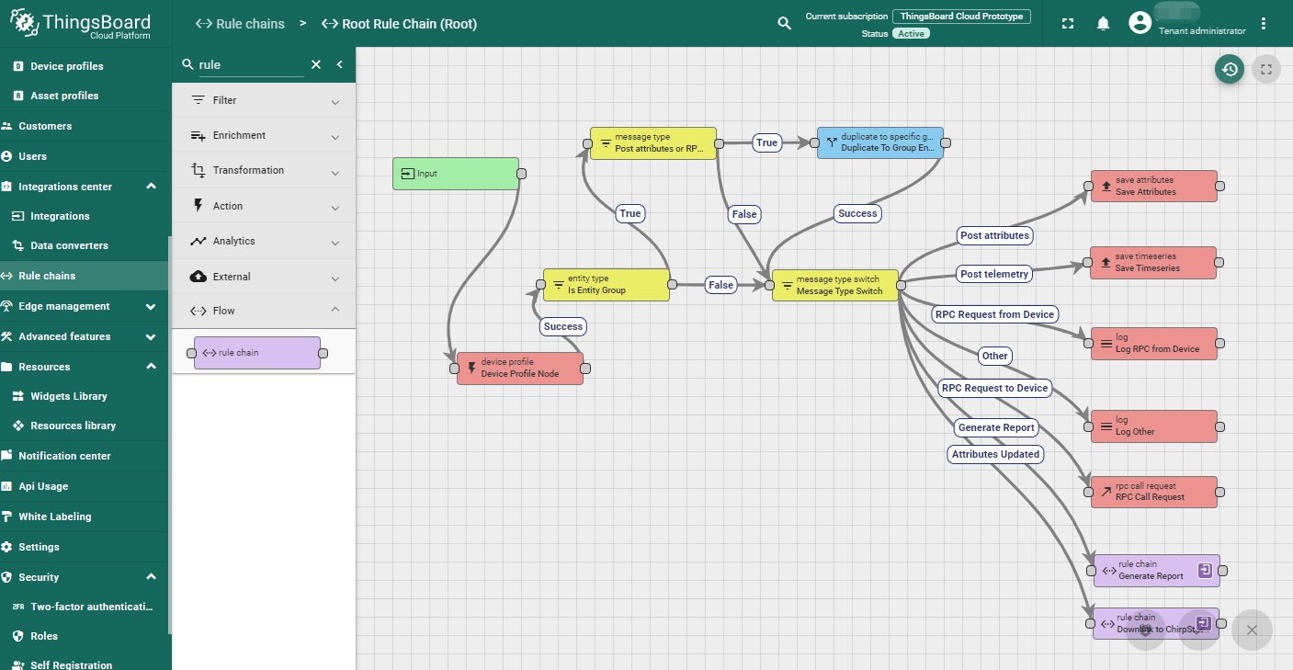Select the Device Profile Node
Screen dimensions: 1293x670
point(520,368)
